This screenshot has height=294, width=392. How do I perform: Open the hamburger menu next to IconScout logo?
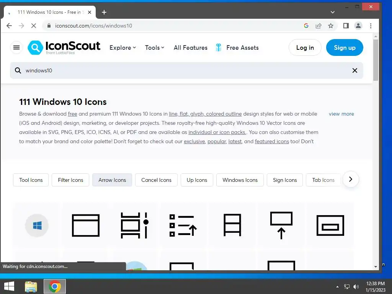pyautogui.click(x=16, y=47)
